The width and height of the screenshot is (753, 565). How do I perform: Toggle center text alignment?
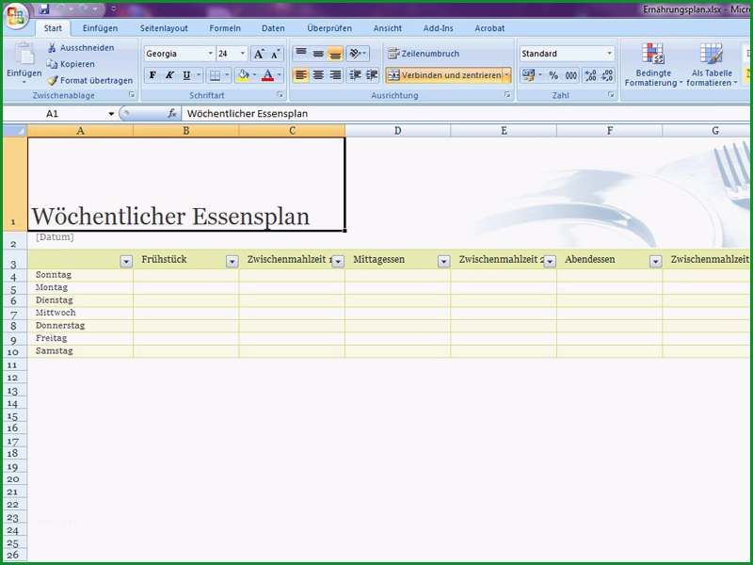pyautogui.click(x=318, y=75)
